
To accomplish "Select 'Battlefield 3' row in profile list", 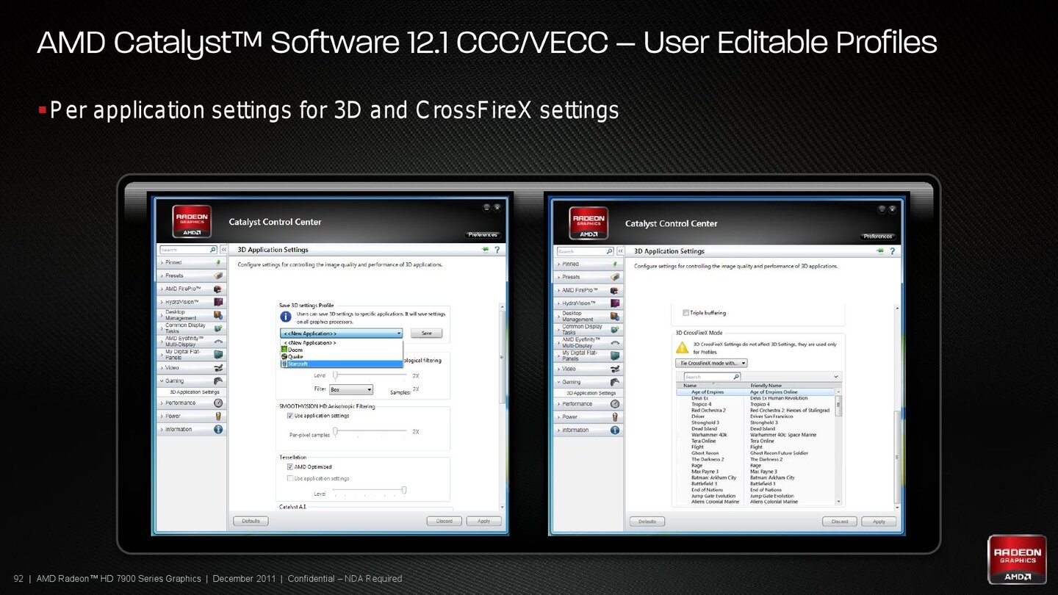I will click(755, 484).
